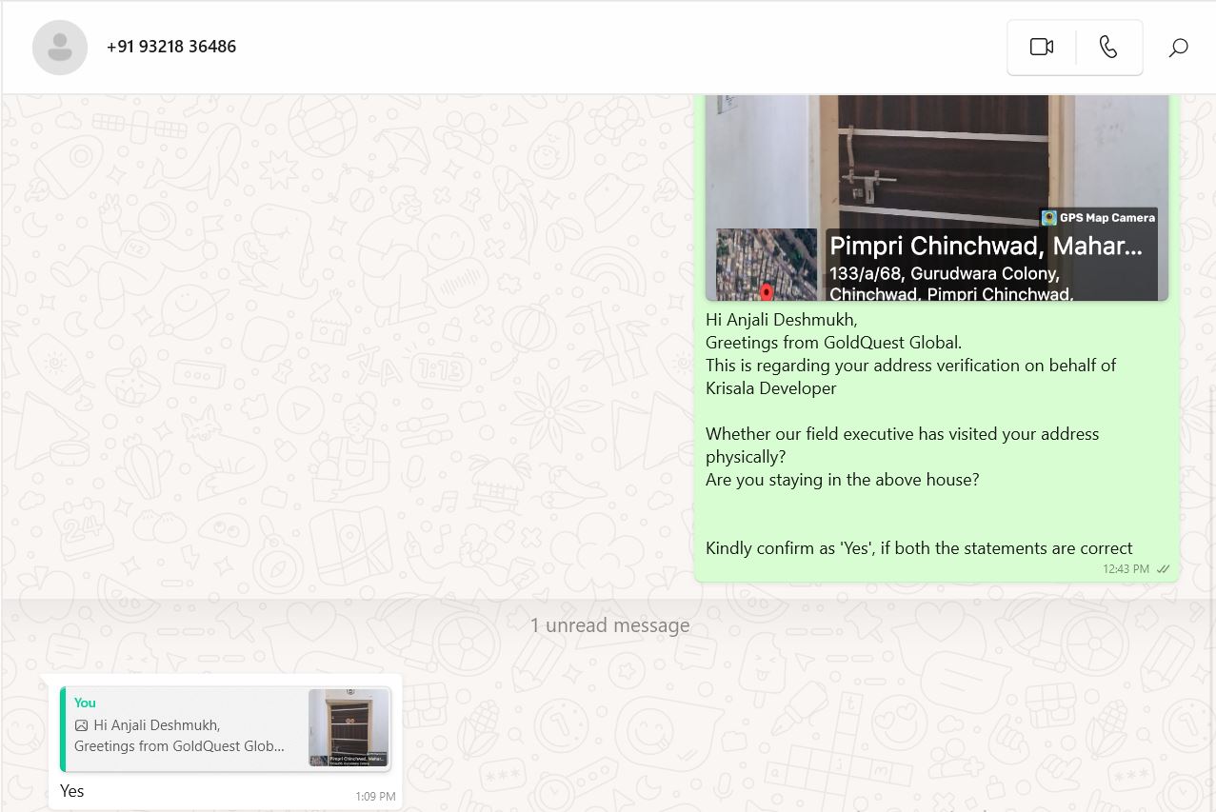Click the '1 unread message' divider
Screen dimensions: 1216x812
pos(609,625)
